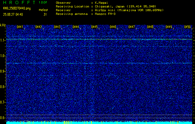Click the 0449 time marker
Image resolution: width=195 pixels, height=124 pixels.
click(169, 27)
